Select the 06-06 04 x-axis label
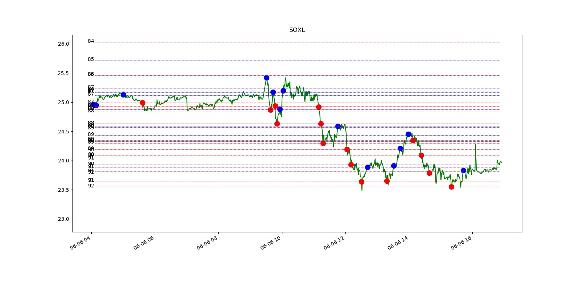 click(80, 243)
